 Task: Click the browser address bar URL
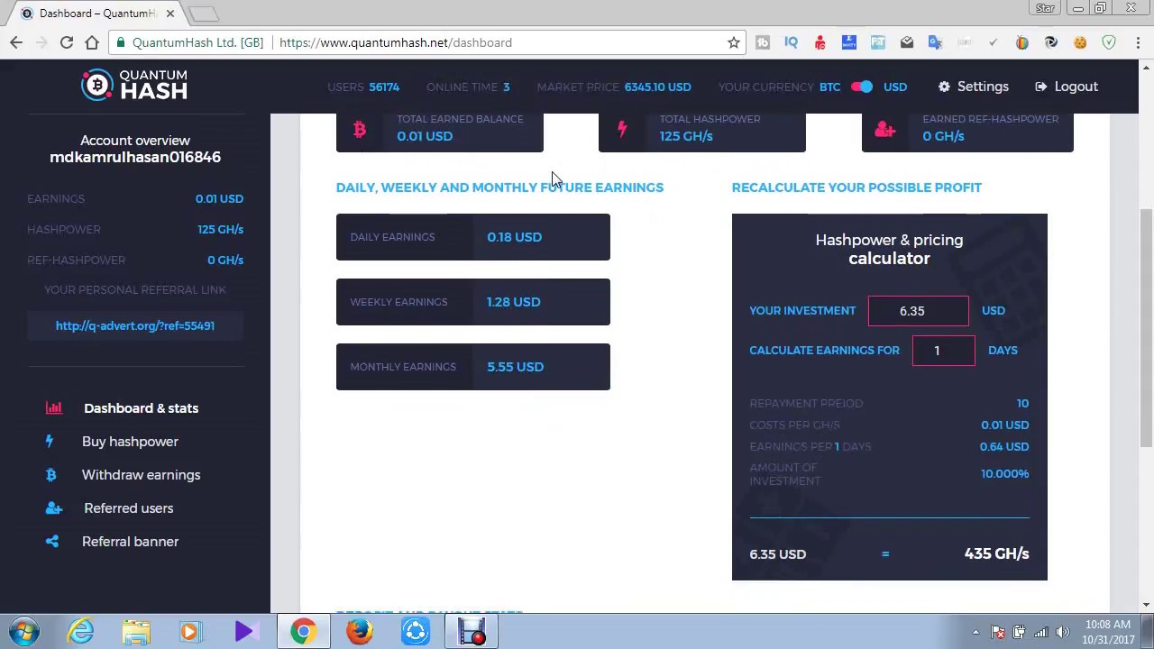(396, 42)
